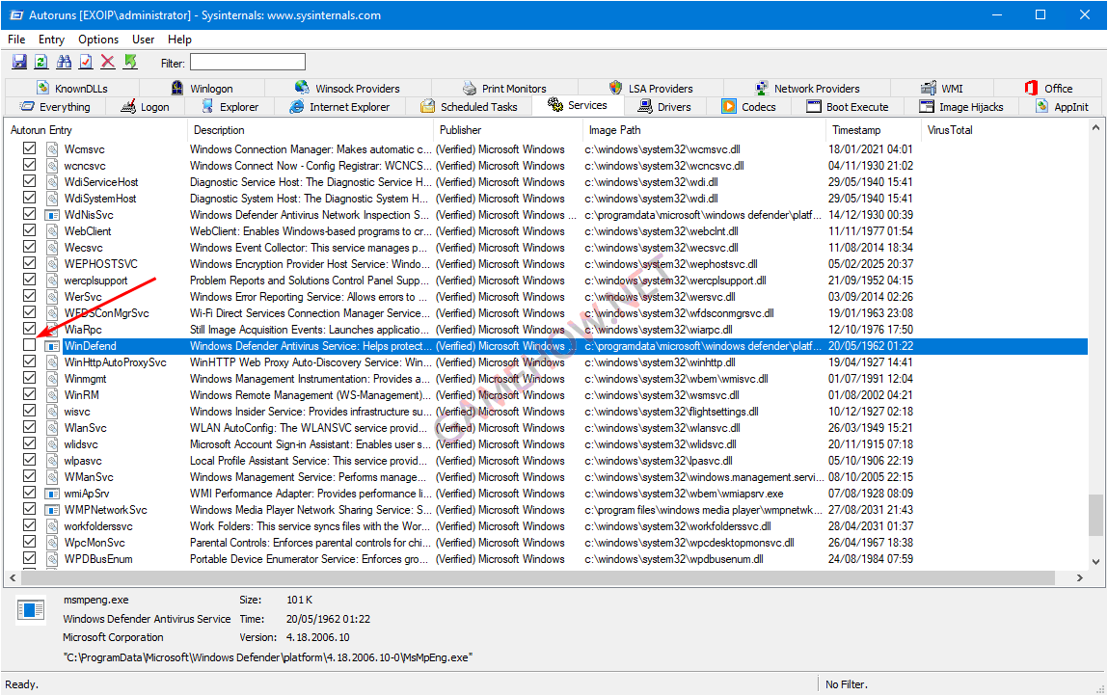
Task: Click the Refresh toolbar icon
Action: [41, 63]
